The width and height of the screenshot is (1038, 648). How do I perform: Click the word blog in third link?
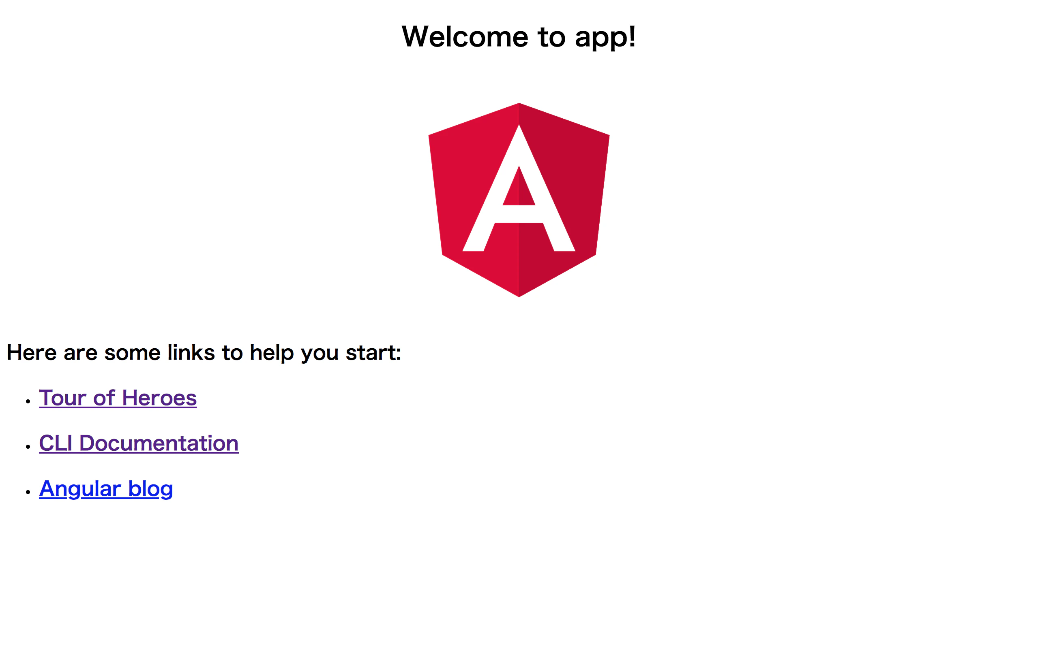(150, 489)
